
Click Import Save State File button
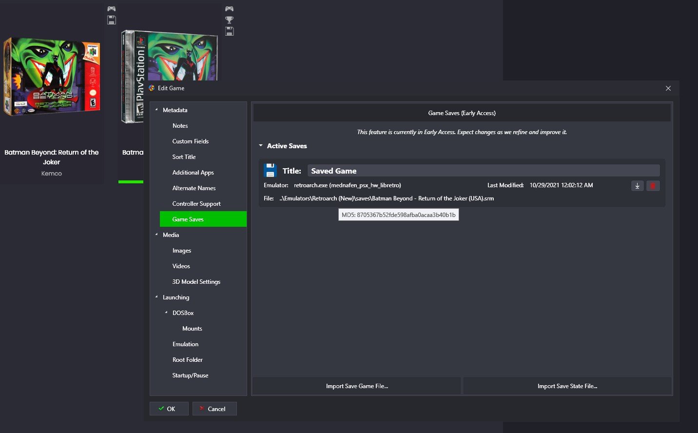pos(567,386)
